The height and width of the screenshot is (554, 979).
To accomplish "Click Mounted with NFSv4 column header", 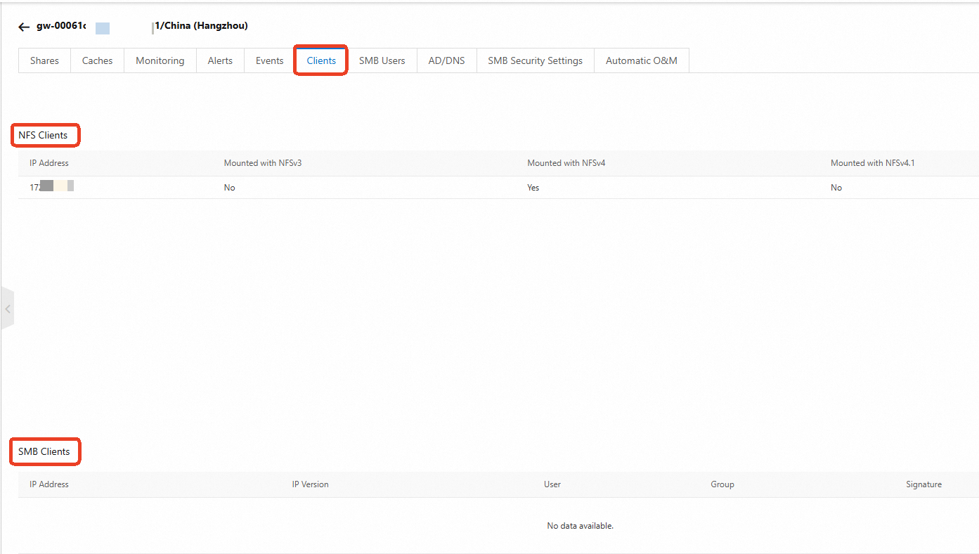I will [x=566, y=163].
